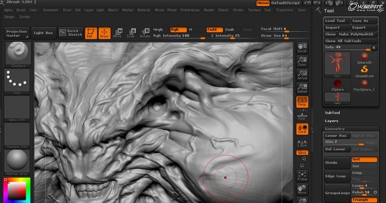Select the SimpleBrush tool
The height and width of the screenshot is (203, 386).
coord(364,72)
